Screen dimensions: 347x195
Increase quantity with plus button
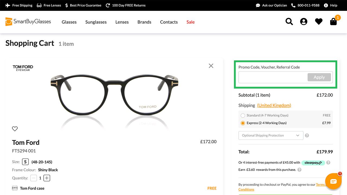47,178
